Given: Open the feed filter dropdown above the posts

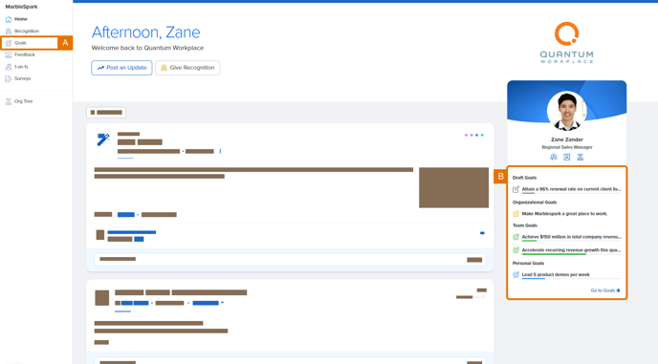Looking at the screenshot, I should (x=106, y=113).
